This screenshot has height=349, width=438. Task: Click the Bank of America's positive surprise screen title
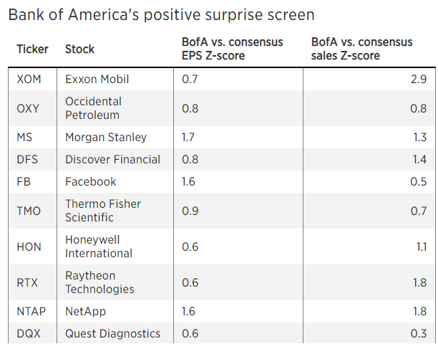click(x=162, y=15)
